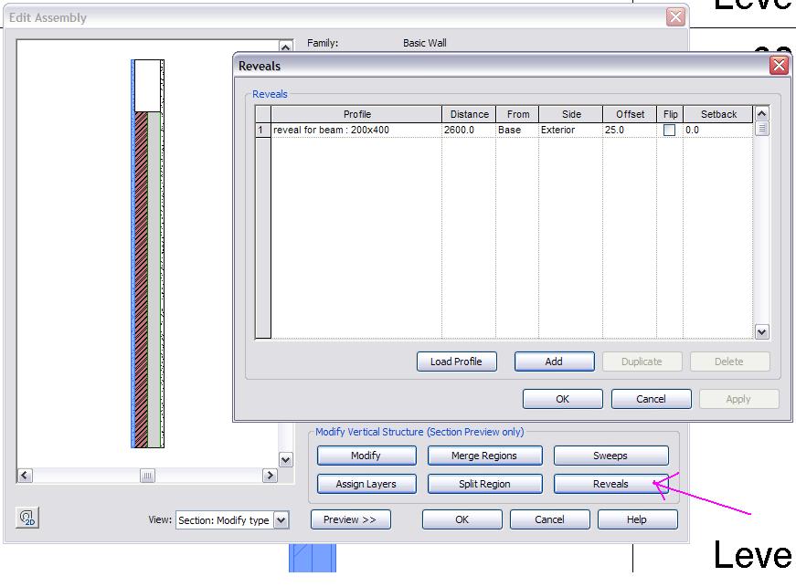Screen dimensions: 796x587
Task: Click preview pane scroll down arrow
Action: [286, 460]
